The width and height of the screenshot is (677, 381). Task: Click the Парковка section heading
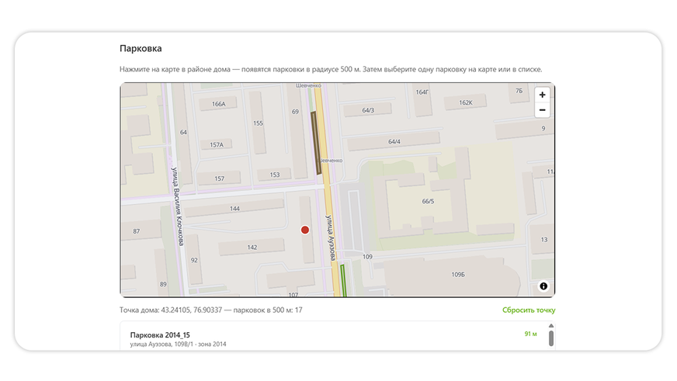[141, 48]
